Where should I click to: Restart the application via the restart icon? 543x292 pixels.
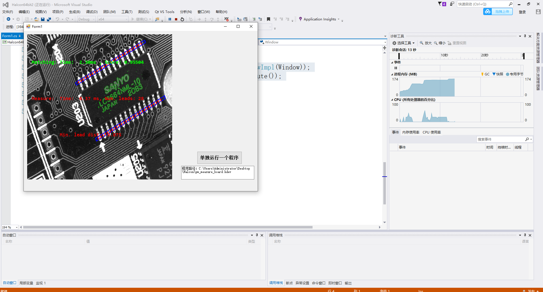(x=182, y=19)
